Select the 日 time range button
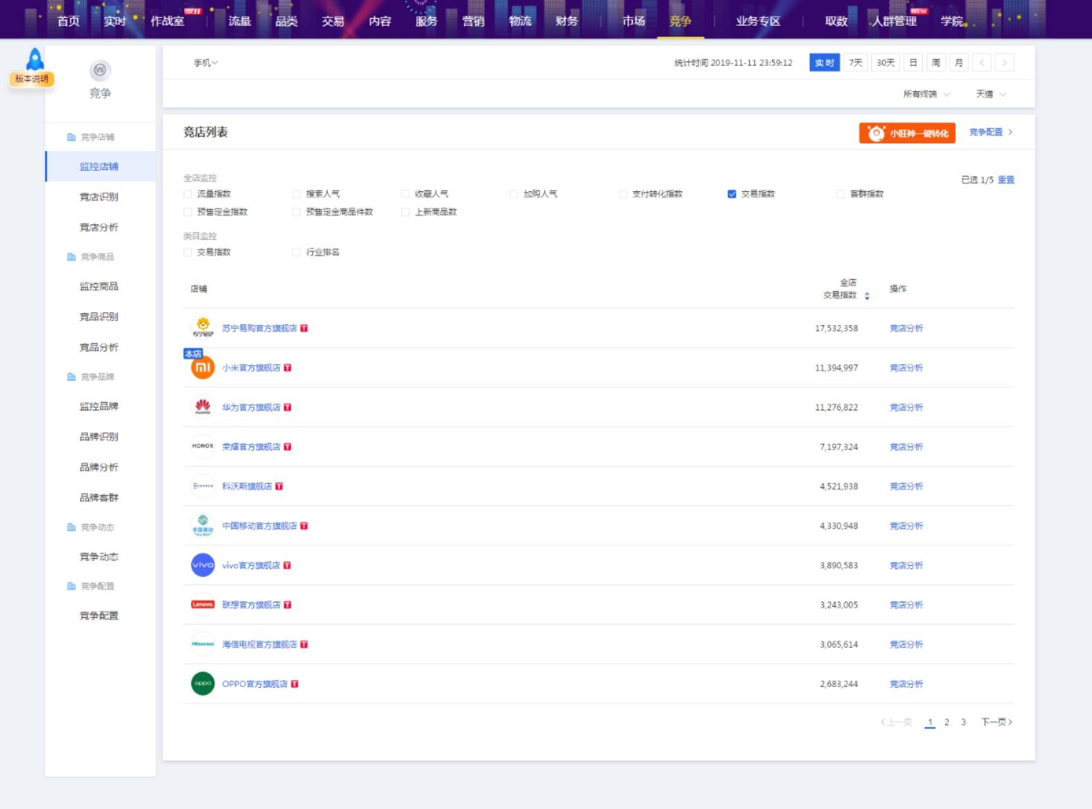 [x=913, y=62]
